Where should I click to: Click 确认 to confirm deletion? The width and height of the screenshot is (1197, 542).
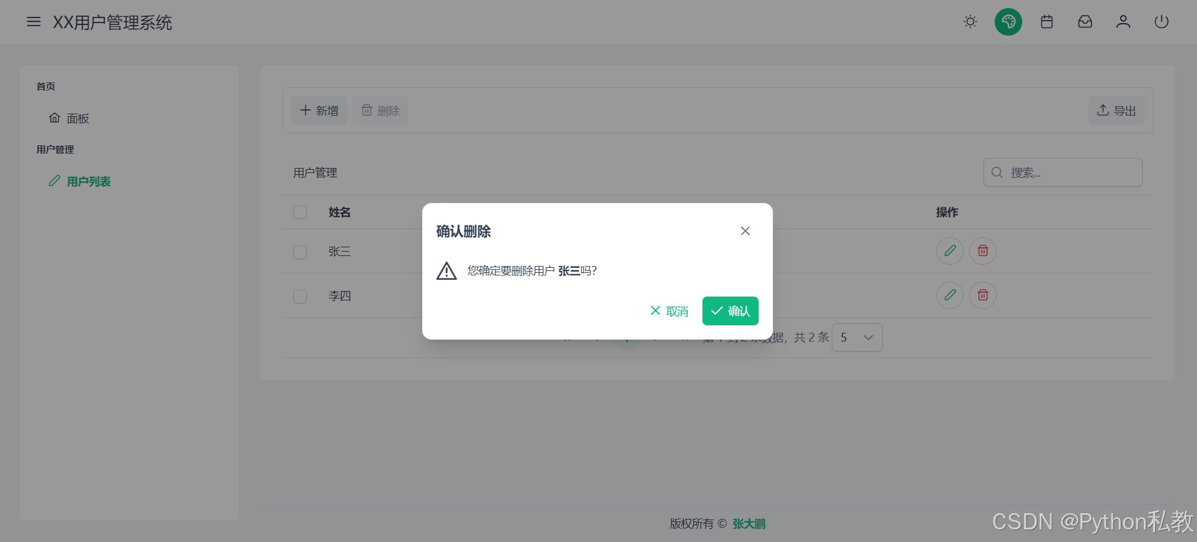(x=731, y=311)
